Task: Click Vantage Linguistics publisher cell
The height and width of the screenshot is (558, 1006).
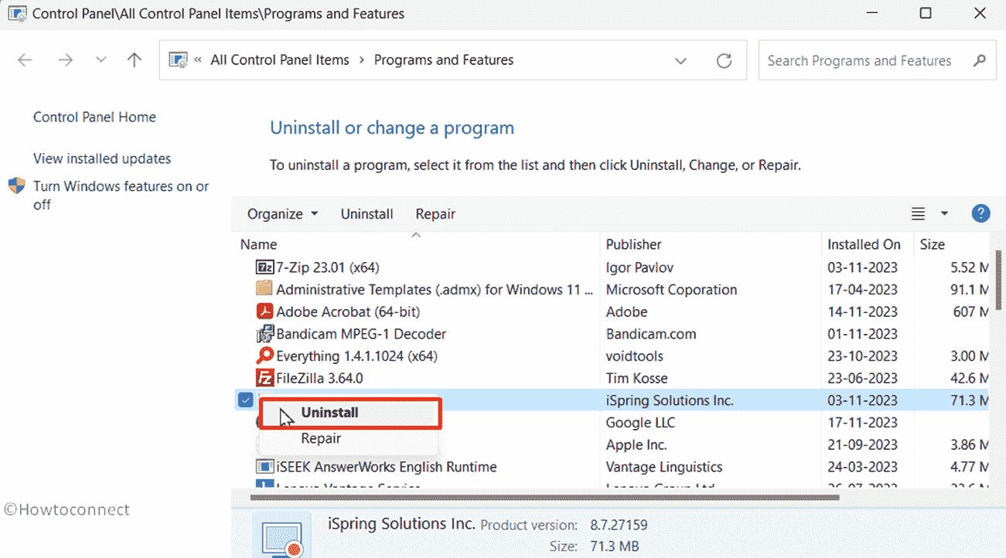Action: point(664,468)
